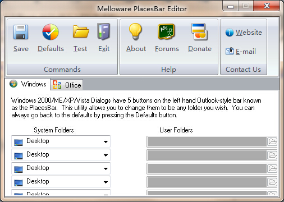284x202 pixels.
Task: Click the Test label text
Action: click(80, 49)
